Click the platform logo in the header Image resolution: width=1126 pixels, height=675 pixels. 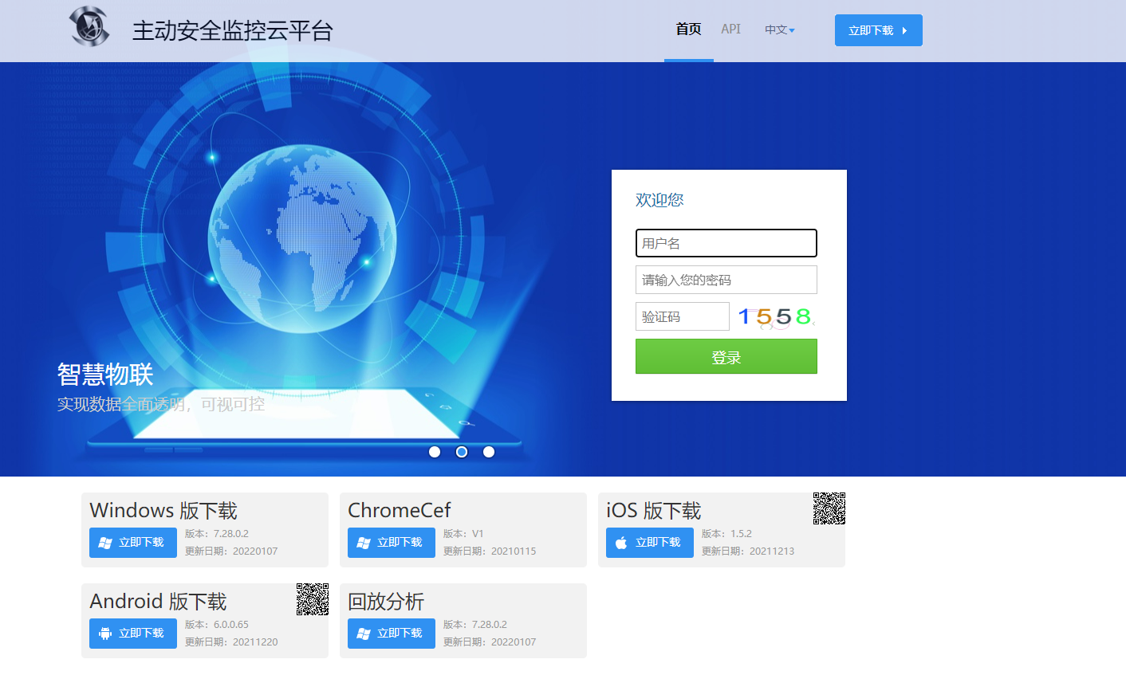coord(89,26)
